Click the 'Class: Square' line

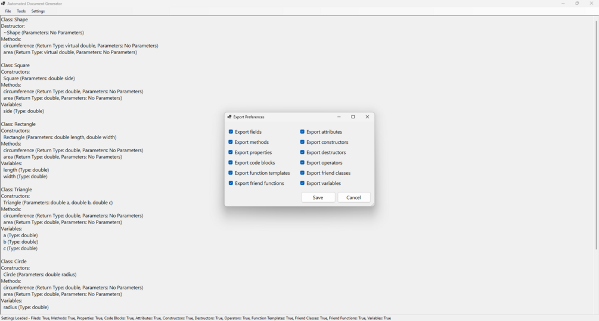(x=15, y=65)
